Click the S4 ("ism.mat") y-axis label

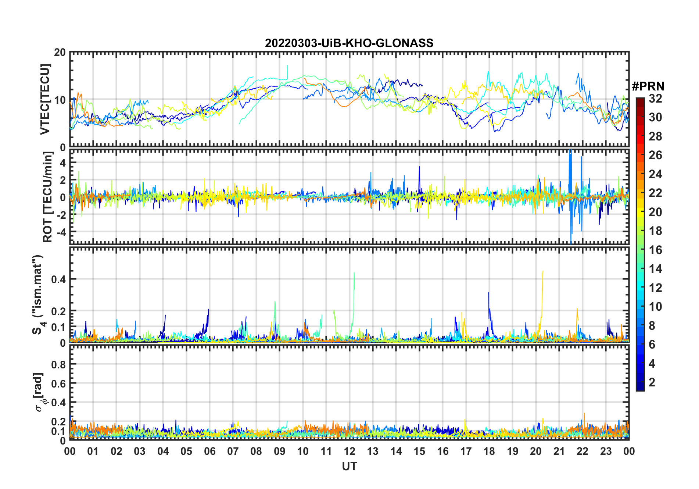click(x=38, y=295)
